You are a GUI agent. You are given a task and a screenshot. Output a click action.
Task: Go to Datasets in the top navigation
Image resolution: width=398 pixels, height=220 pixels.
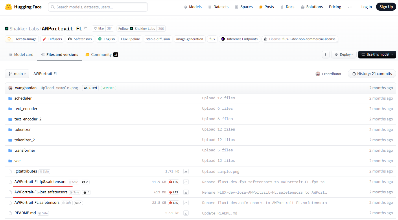pos(218,7)
